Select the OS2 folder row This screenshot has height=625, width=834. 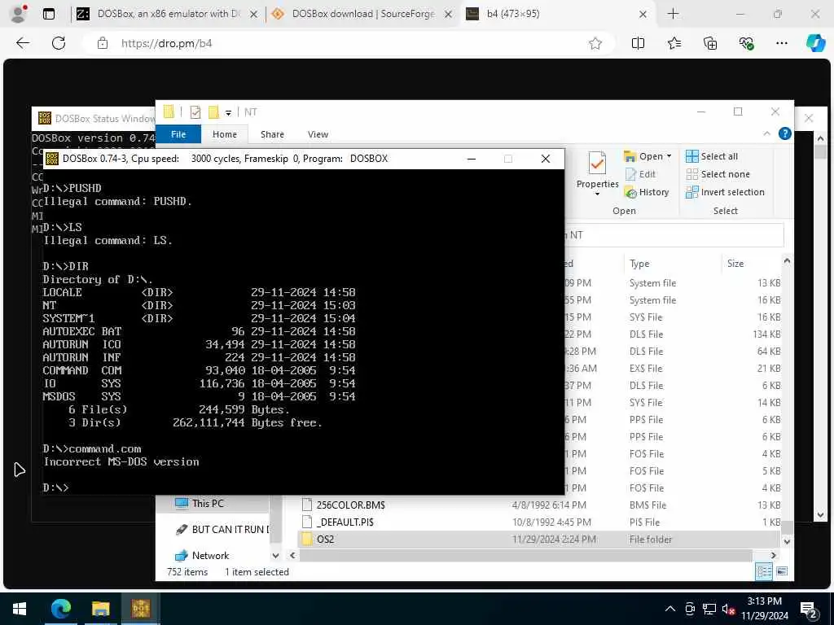coord(538,539)
